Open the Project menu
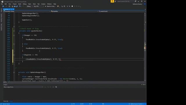This screenshot has height=105, width=186. point(15,4)
